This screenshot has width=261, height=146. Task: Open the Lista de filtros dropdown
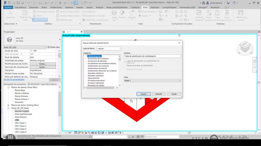pos(109,48)
